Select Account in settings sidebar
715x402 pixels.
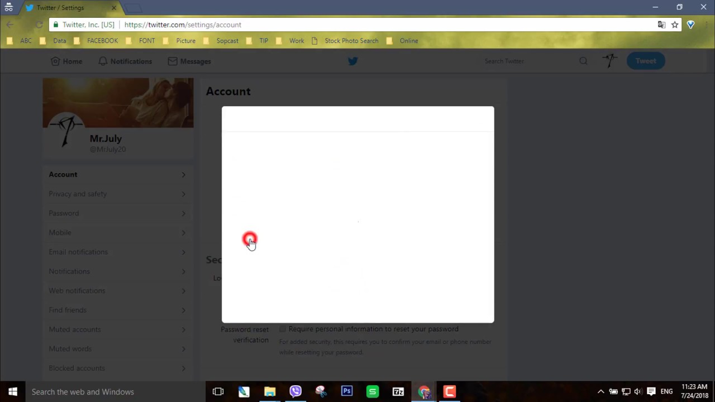pos(117,175)
